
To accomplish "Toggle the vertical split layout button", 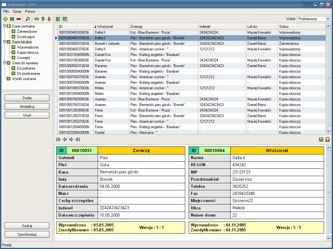I will point(58,19).
